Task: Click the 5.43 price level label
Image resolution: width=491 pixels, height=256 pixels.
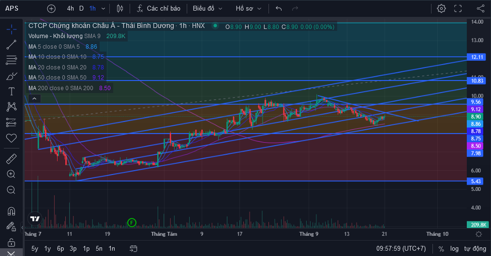Action: point(476,181)
